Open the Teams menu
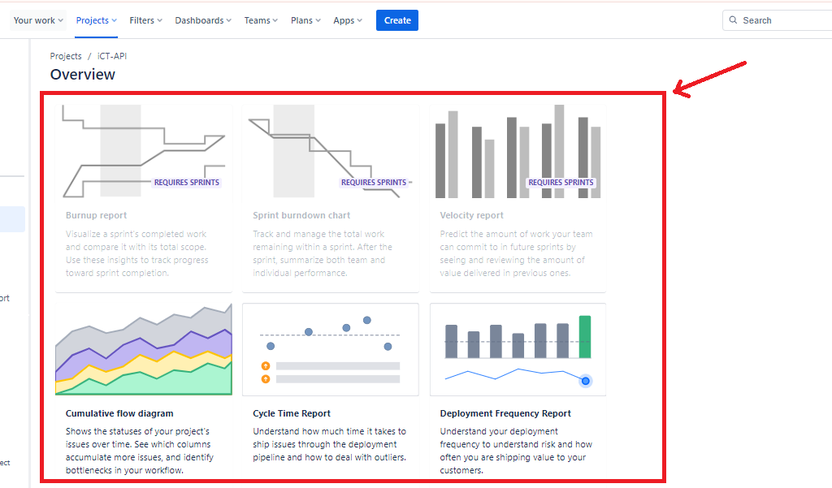 tap(261, 20)
